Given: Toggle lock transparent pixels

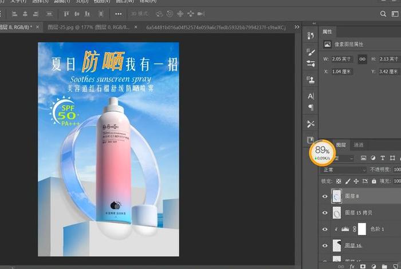Looking at the screenshot, I should [339, 181].
